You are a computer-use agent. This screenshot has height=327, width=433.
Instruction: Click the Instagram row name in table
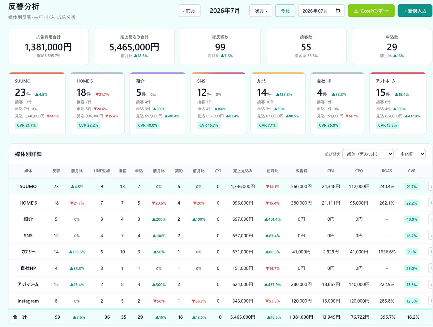28,301
